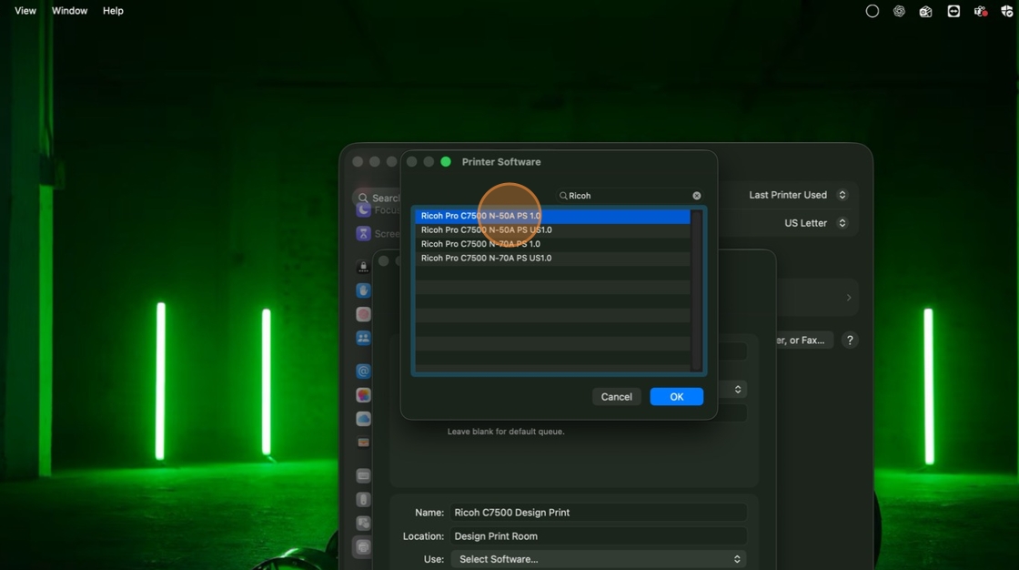Image resolution: width=1019 pixels, height=570 pixels.
Task: Click the Microsoft Defender shield icon
Action: 1007,11
